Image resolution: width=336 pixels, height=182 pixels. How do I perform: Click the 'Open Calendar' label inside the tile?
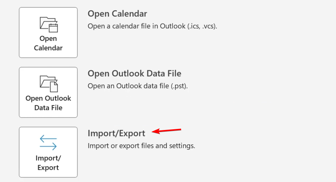tap(48, 43)
